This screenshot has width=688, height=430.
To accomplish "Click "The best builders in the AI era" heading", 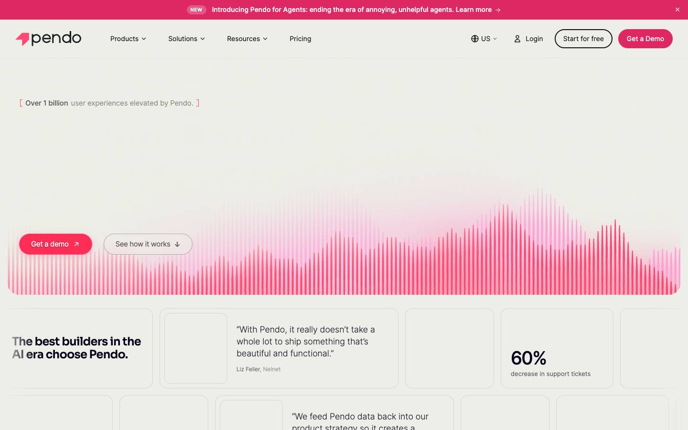I will tap(76, 348).
